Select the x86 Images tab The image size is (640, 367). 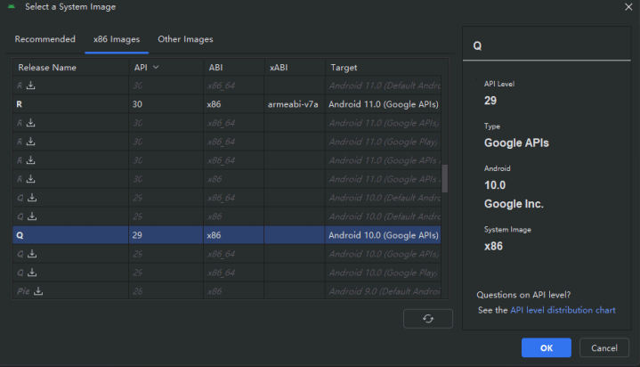click(x=117, y=39)
